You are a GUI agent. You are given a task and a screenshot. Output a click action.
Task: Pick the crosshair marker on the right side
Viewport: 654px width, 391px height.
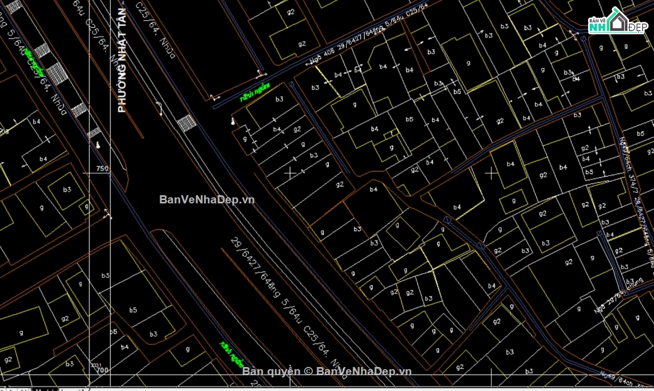click(492, 173)
